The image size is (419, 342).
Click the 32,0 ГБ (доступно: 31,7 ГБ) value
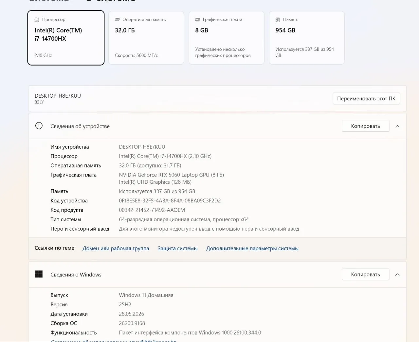(150, 166)
